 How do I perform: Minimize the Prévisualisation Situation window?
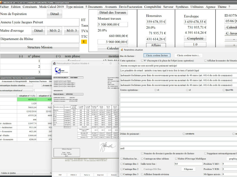click(103, 63)
